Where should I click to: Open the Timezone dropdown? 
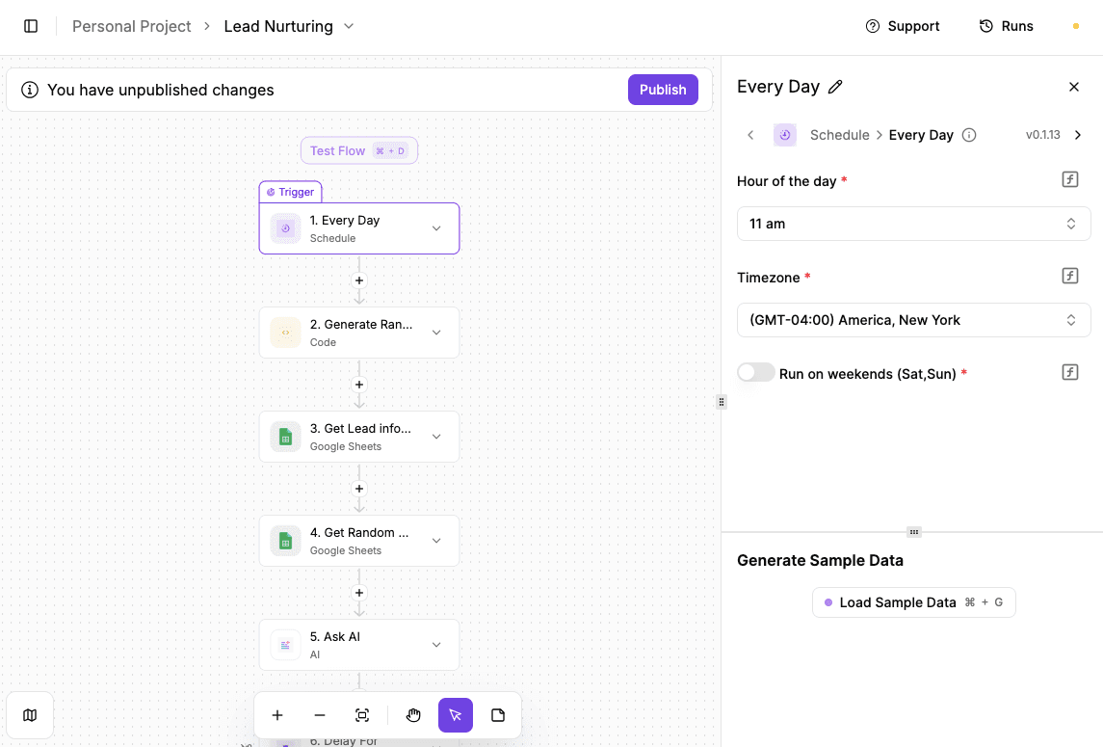[913, 319]
